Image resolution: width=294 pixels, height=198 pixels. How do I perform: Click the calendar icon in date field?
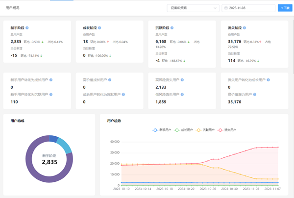[226, 8]
